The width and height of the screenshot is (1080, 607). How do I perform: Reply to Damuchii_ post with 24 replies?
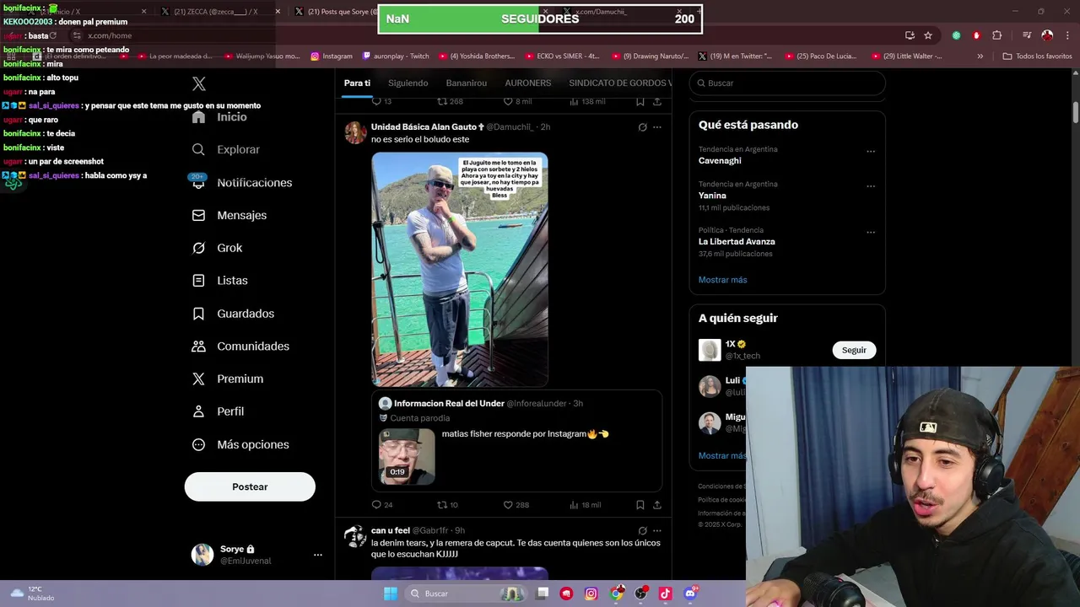(x=382, y=505)
